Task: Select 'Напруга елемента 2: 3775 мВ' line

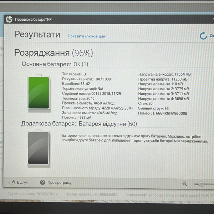Action: point(164,89)
